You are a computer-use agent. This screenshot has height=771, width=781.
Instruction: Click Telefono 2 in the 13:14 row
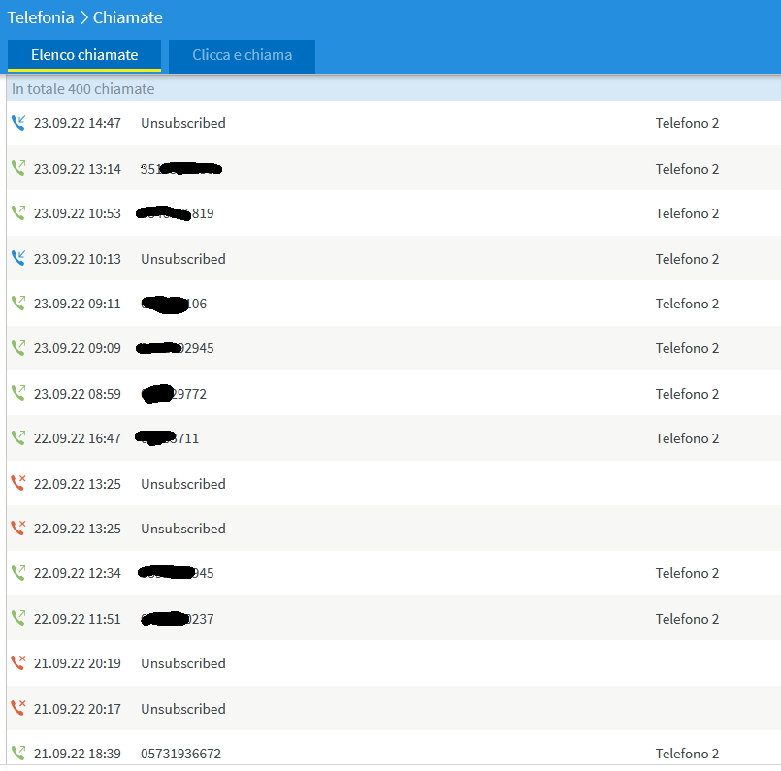[687, 169]
